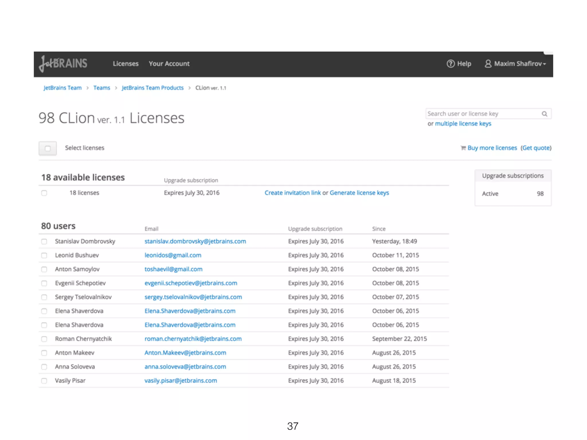
Task: Open the Licenses menu item
Action: pyautogui.click(x=126, y=64)
